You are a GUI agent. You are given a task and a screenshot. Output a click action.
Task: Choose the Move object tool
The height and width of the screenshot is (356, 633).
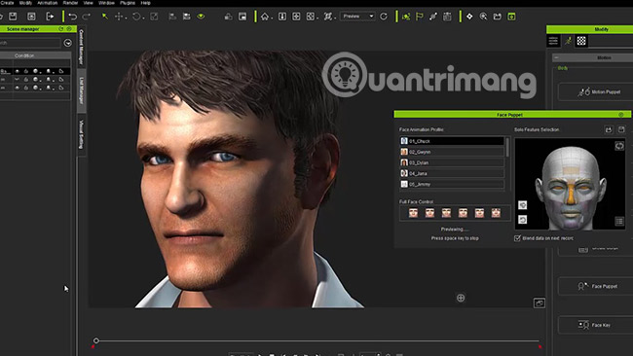pyautogui.click(x=119, y=17)
